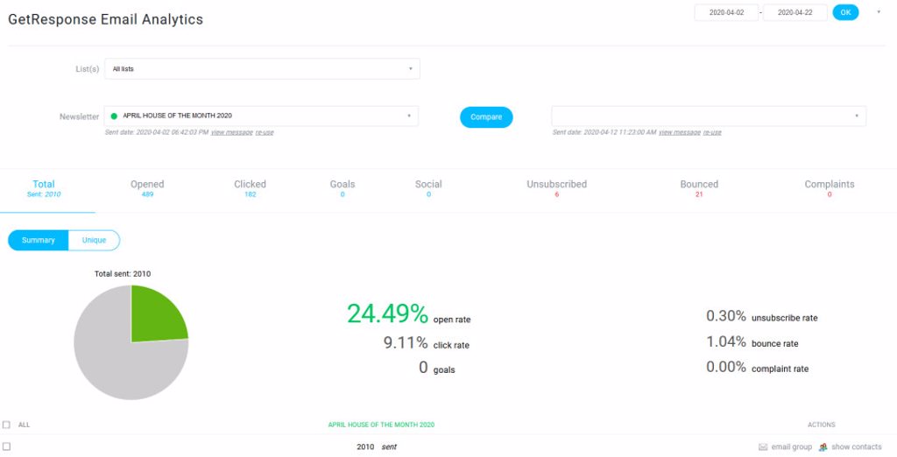Click the GetResponse Email Analytics heading
897x457 pixels.
click(105, 19)
